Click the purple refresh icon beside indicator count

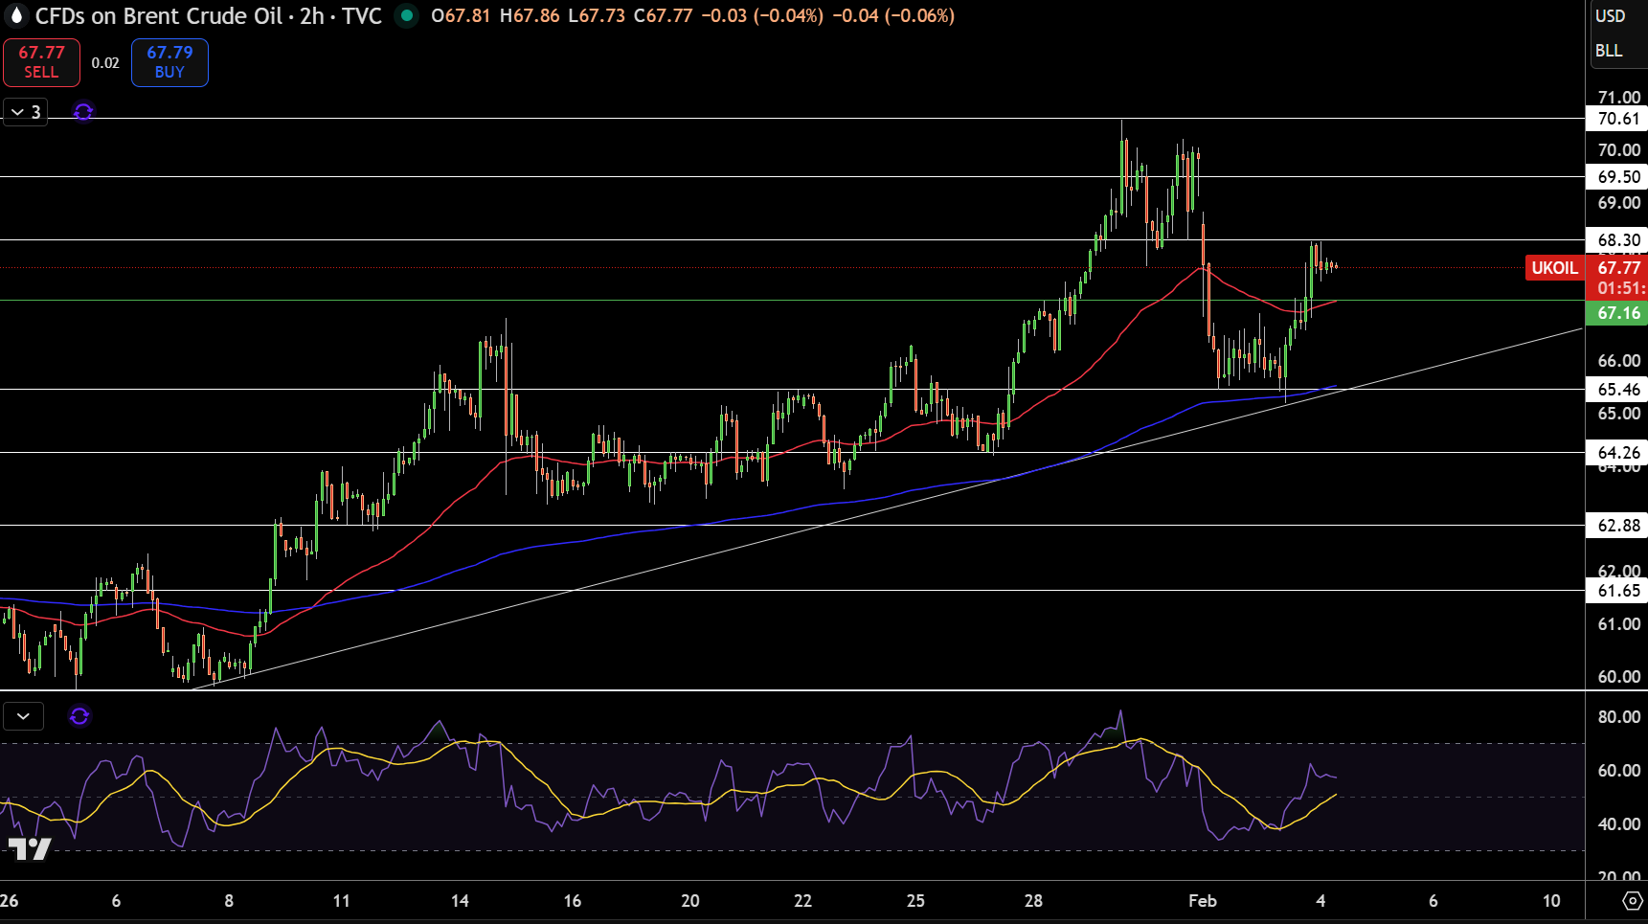click(83, 112)
